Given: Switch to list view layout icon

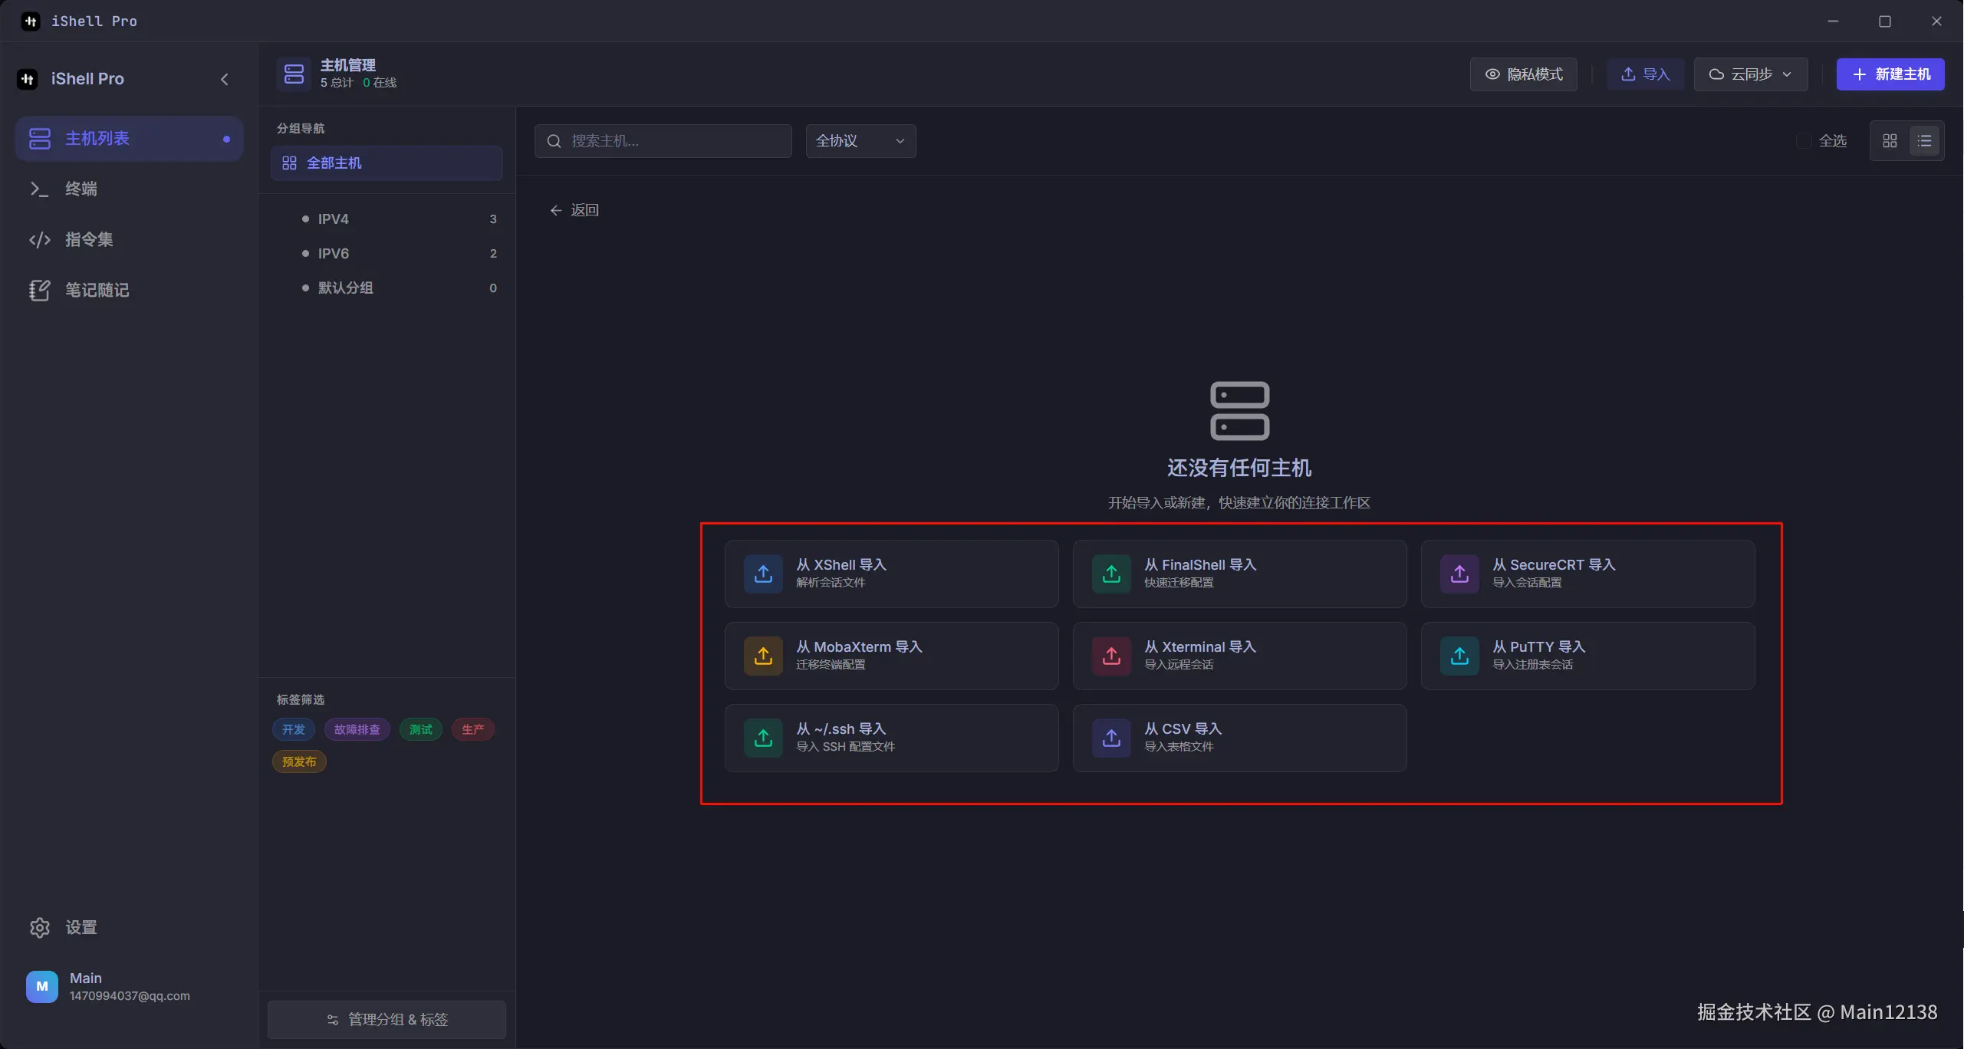Looking at the screenshot, I should 1924,141.
